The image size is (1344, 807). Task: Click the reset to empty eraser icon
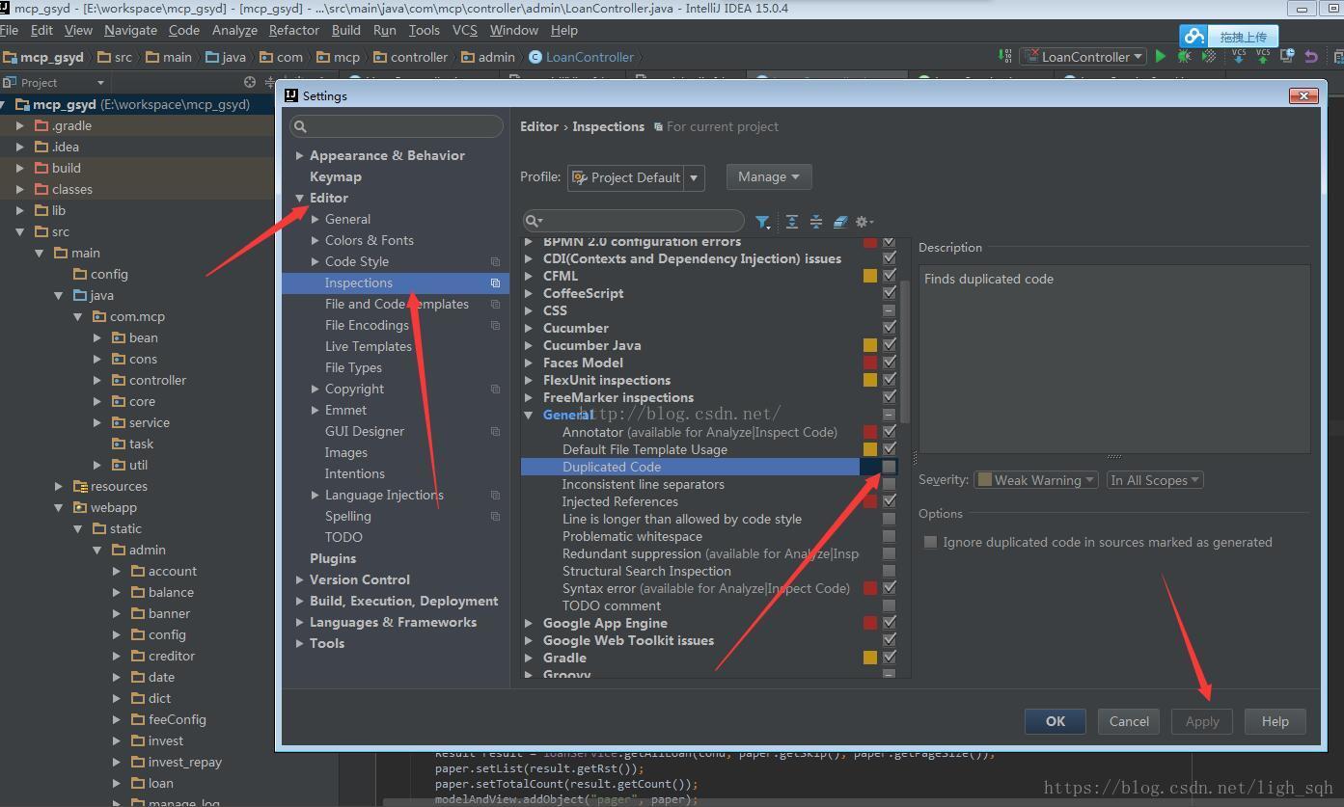840,222
